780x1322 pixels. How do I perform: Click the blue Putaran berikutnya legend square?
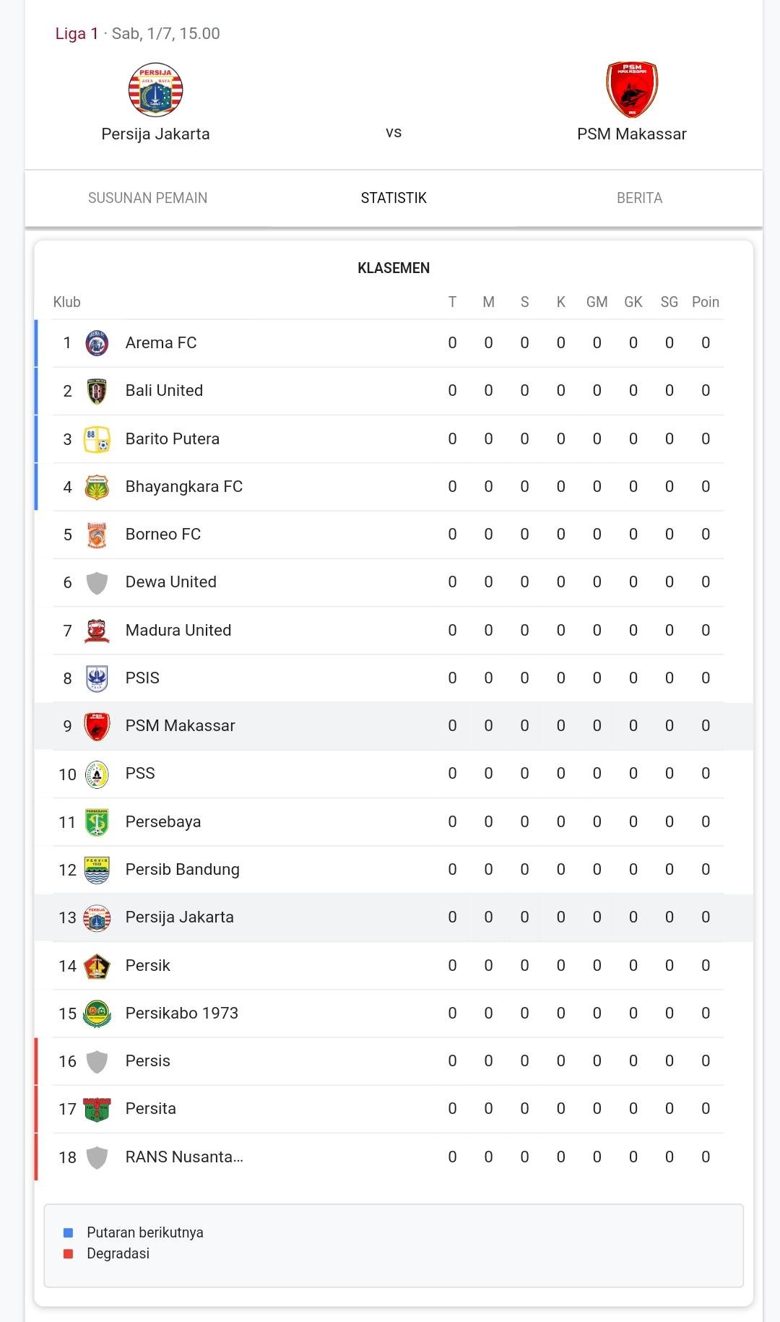[69, 1232]
